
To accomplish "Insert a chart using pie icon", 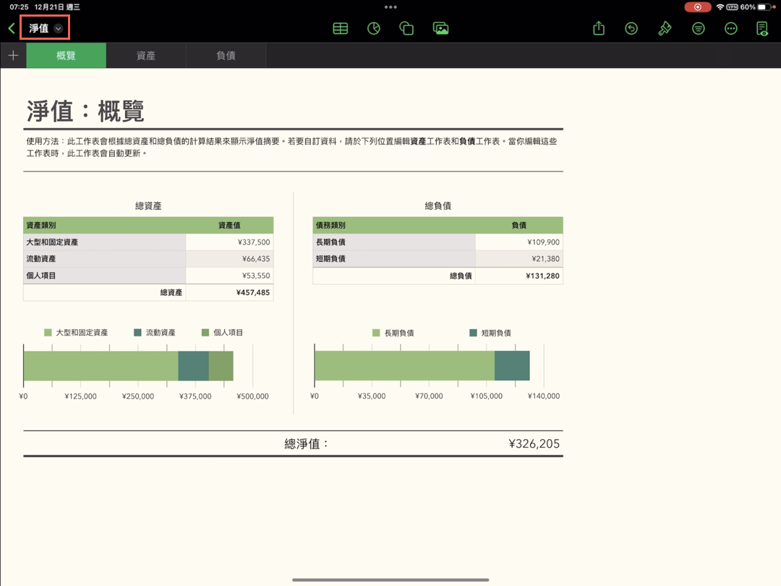I will pos(374,28).
